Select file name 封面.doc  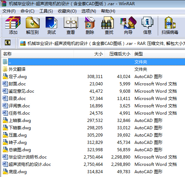(17, 84)
